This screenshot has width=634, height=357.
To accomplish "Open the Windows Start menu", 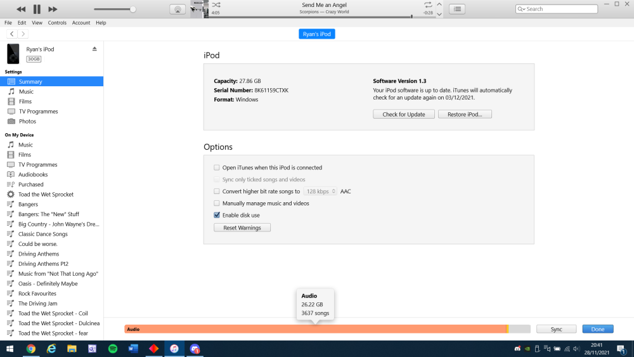I will (x=10, y=349).
